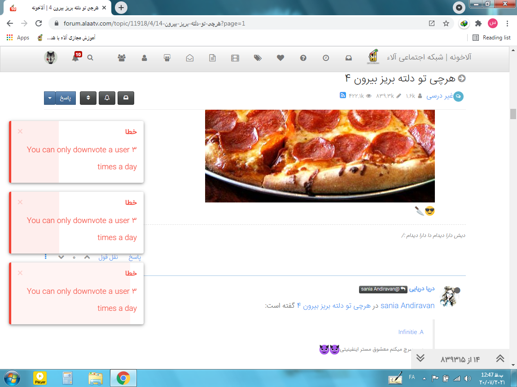The image size is (517, 387).
Task: Click the film strip icon in navbar
Action: click(235, 58)
